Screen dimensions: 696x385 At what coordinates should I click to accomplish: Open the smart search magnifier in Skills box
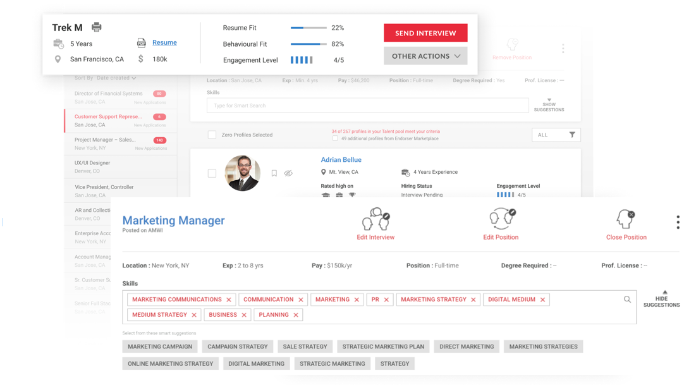tap(626, 299)
